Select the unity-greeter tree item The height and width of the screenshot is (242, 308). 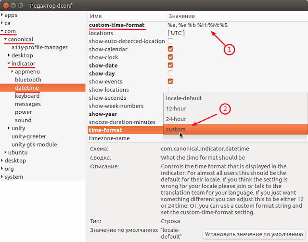(x=29, y=136)
